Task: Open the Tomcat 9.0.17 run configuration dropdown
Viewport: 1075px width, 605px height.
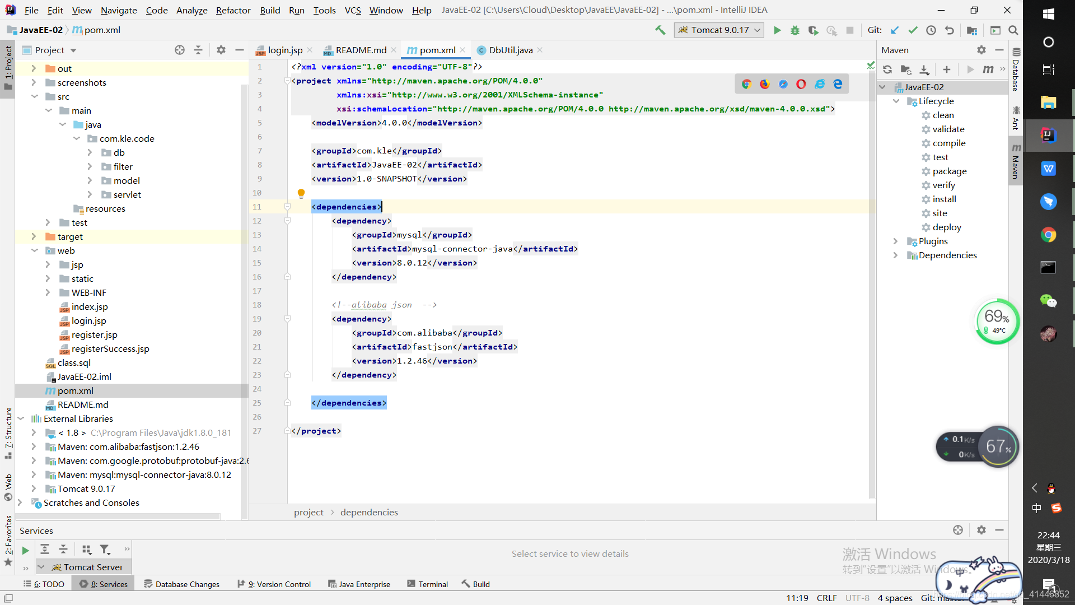Action: [x=719, y=30]
